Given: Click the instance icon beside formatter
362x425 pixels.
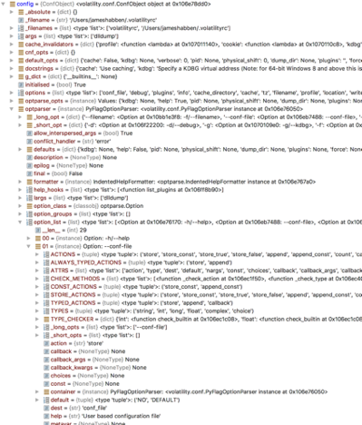Looking at the screenshot, I should pos(29,182).
